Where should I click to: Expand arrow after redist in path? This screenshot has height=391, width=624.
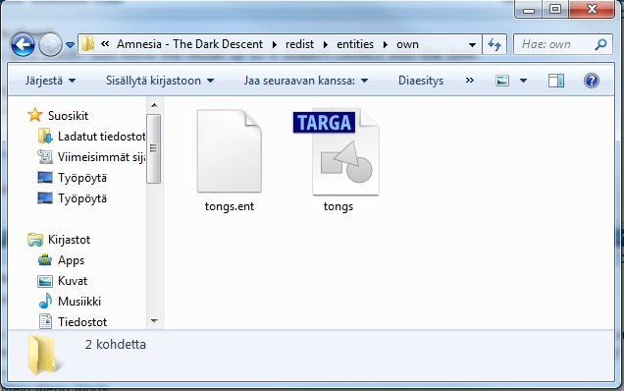[326, 44]
